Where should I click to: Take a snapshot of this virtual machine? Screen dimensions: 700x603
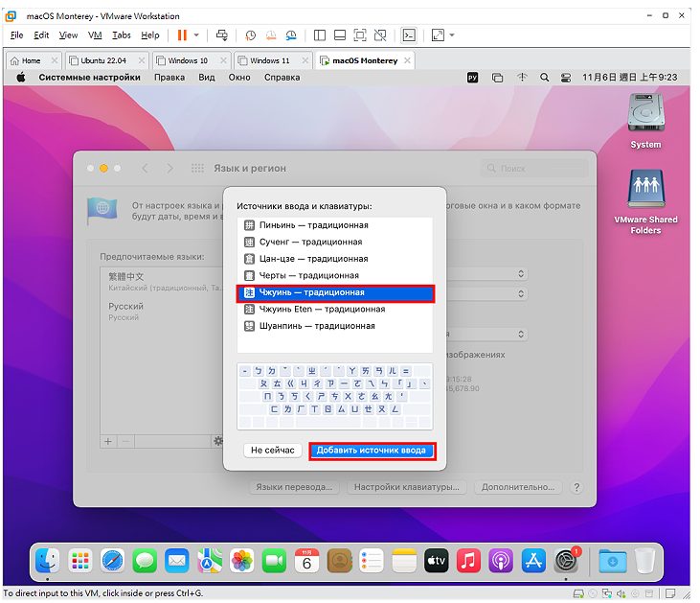pyautogui.click(x=250, y=35)
